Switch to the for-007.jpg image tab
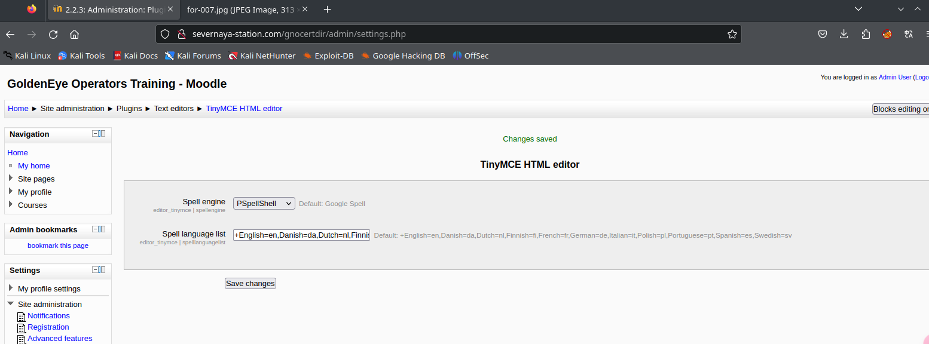Image resolution: width=929 pixels, height=344 pixels. coord(242,9)
